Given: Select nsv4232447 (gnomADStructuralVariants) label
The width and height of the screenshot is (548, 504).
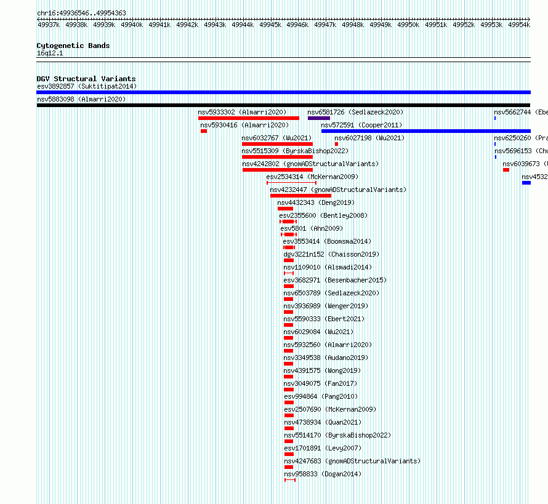Looking at the screenshot, I should coord(338,190).
